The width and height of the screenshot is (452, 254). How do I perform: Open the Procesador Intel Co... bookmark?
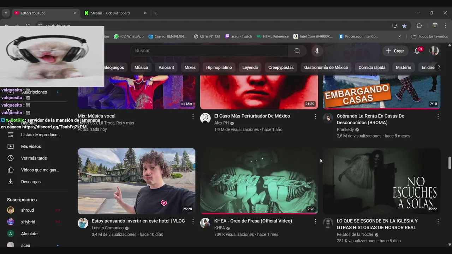coord(358,36)
